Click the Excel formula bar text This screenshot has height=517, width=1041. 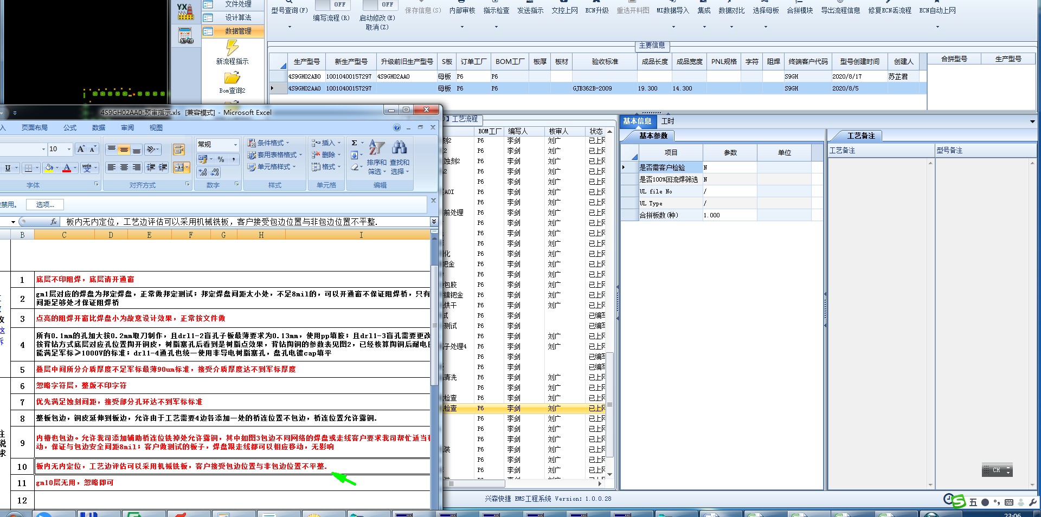pos(222,222)
